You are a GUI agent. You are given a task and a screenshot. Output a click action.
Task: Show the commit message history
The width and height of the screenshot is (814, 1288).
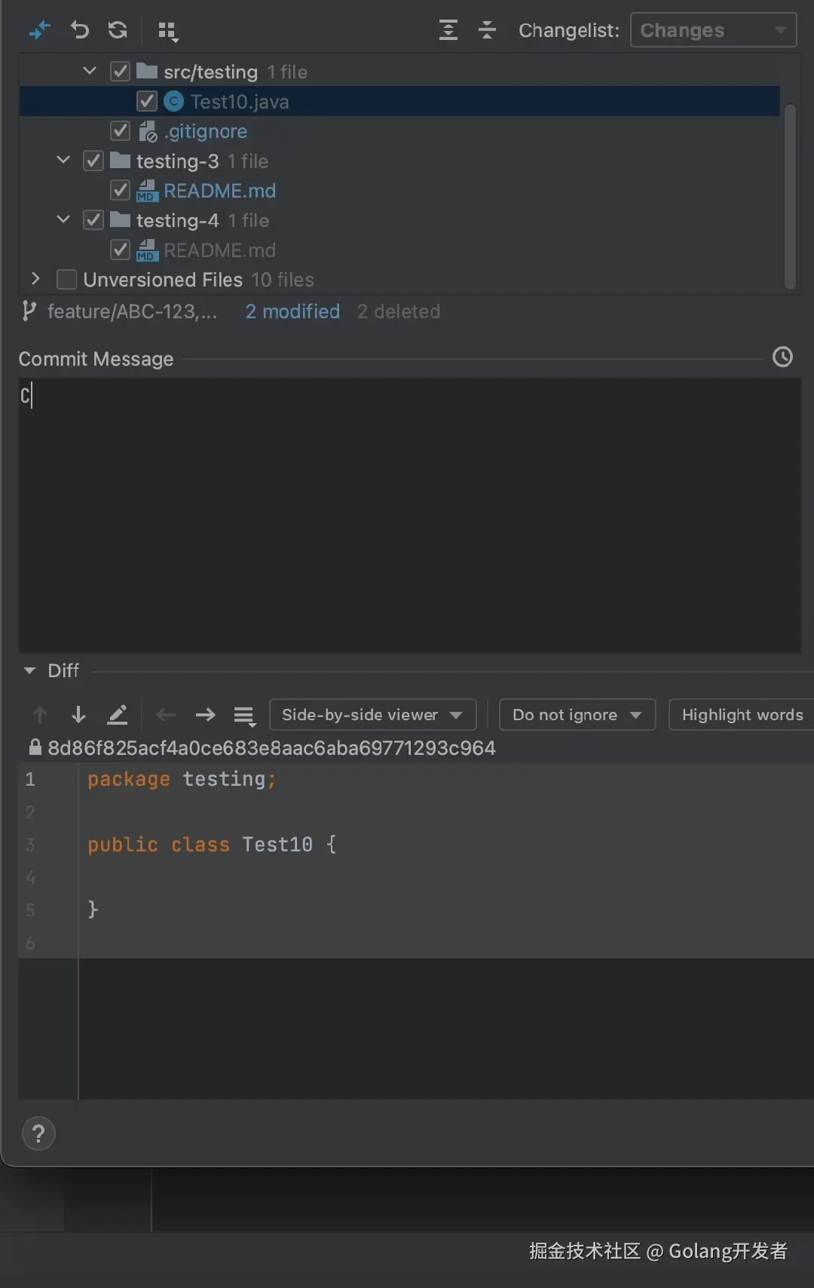pyautogui.click(x=782, y=357)
